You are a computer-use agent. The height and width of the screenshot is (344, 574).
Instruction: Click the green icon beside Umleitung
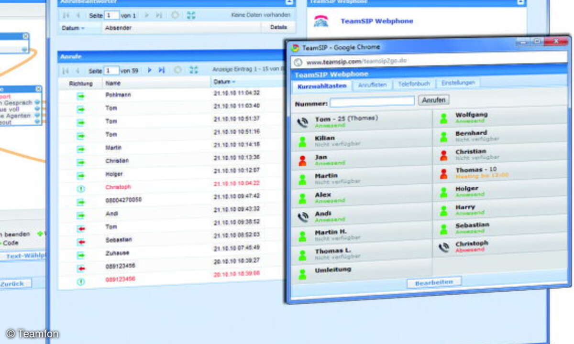pos(302,274)
